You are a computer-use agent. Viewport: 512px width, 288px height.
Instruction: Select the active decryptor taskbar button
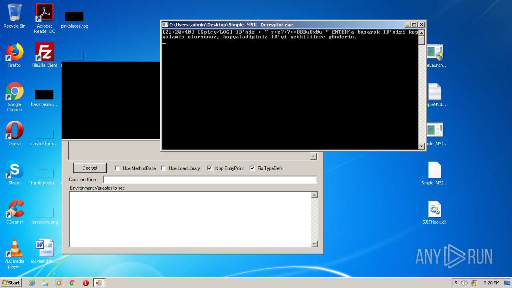coord(99,283)
